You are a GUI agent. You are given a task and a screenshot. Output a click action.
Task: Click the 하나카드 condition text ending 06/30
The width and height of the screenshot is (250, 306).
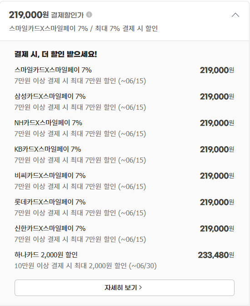click(x=85, y=266)
